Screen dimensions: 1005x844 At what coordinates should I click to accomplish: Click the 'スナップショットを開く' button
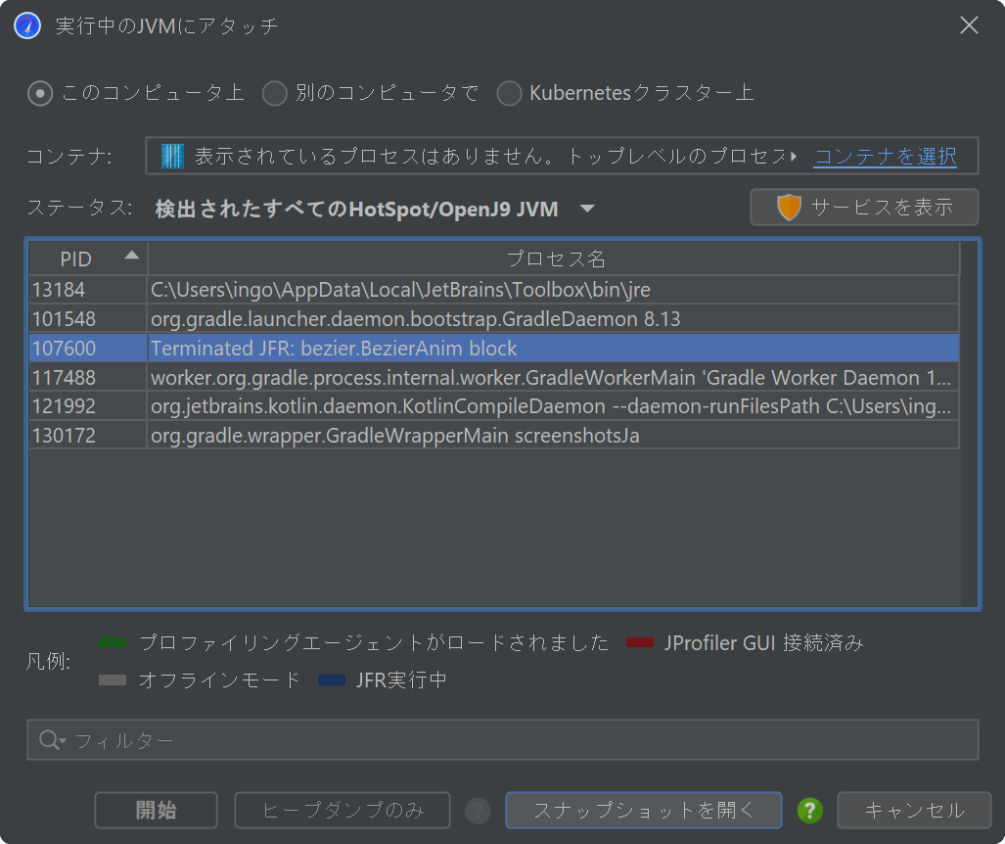[644, 810]
